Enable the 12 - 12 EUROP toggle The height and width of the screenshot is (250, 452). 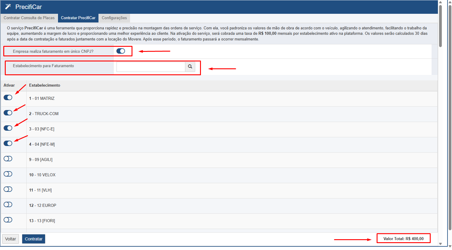[x=8, y=204]
